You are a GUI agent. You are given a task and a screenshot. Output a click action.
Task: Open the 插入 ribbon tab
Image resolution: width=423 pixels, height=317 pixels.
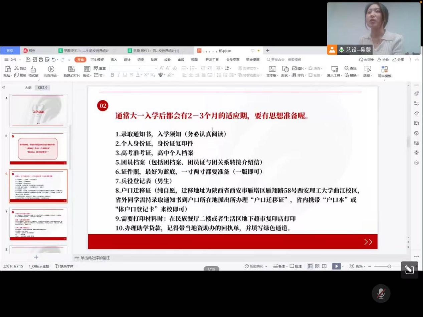click(114, 60)
